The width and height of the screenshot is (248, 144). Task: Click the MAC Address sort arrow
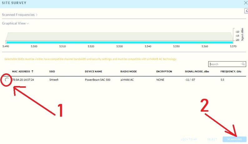tap(33, 72)
